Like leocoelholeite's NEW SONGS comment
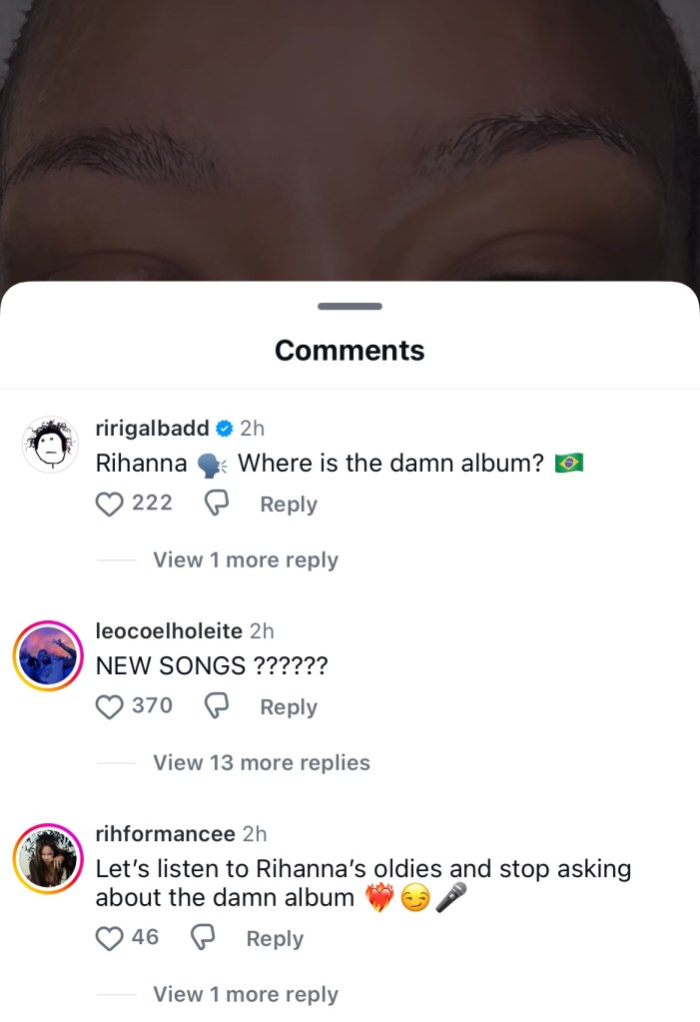Image resolution: width=700 pixels, height=1022 pixels. point(108,706)
